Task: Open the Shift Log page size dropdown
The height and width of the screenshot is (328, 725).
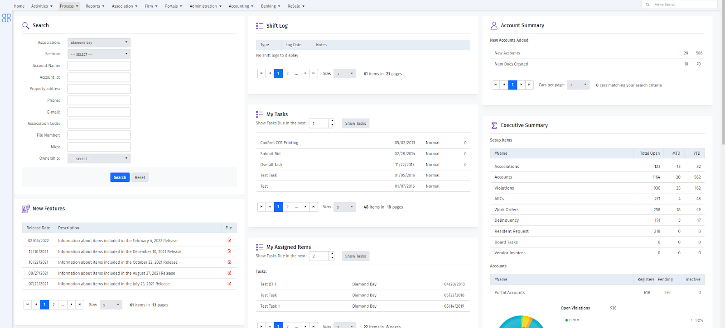Action: [345, 74]
